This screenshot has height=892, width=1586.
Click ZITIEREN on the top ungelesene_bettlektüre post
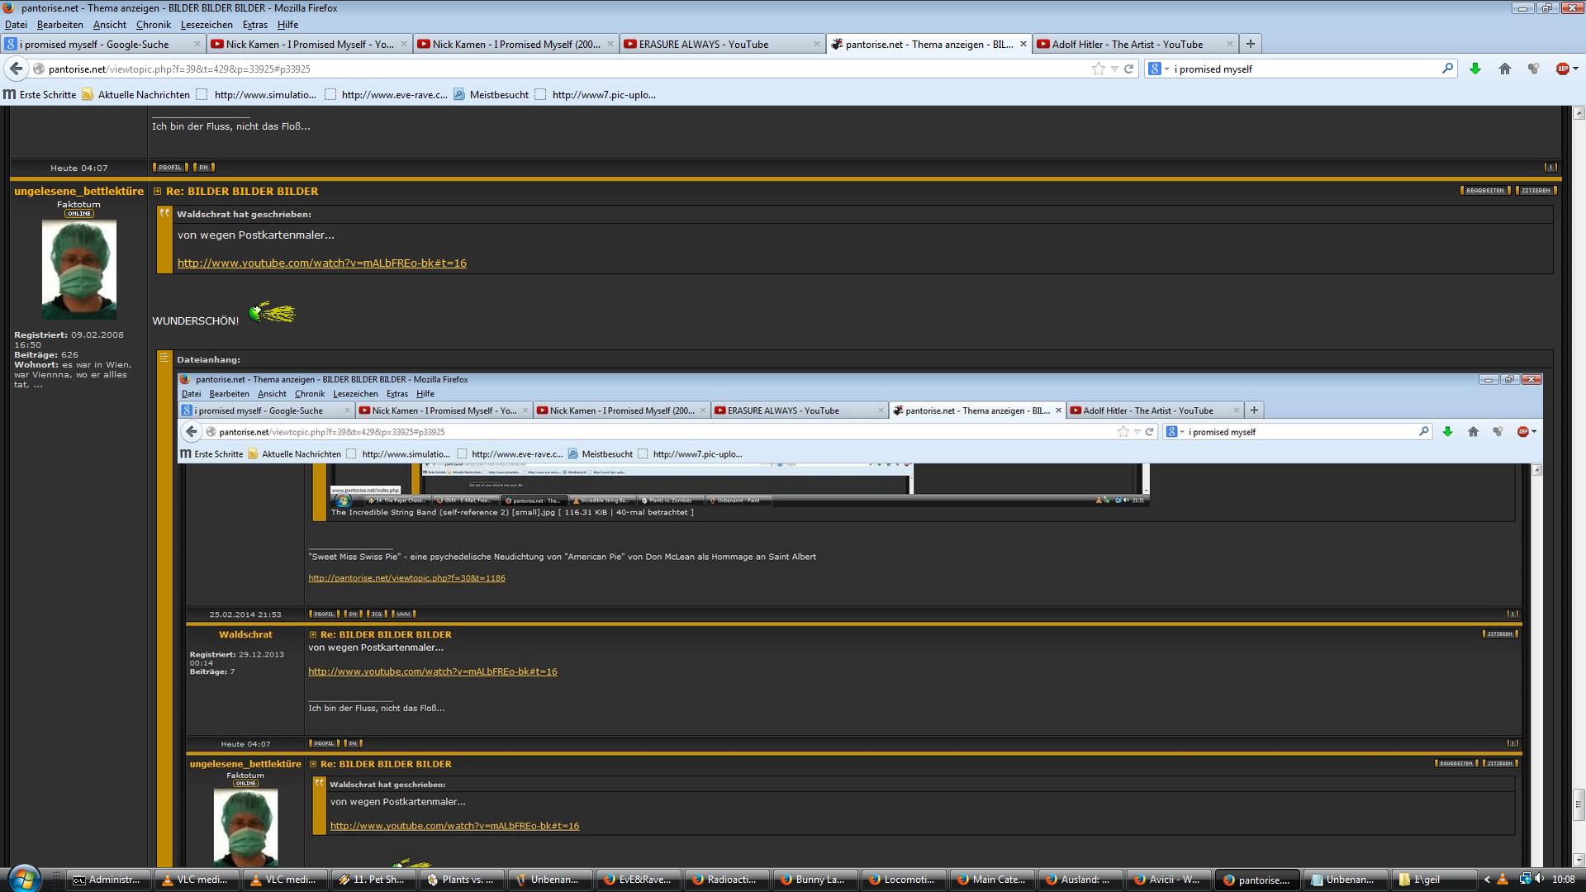[x=1536, y=191]
